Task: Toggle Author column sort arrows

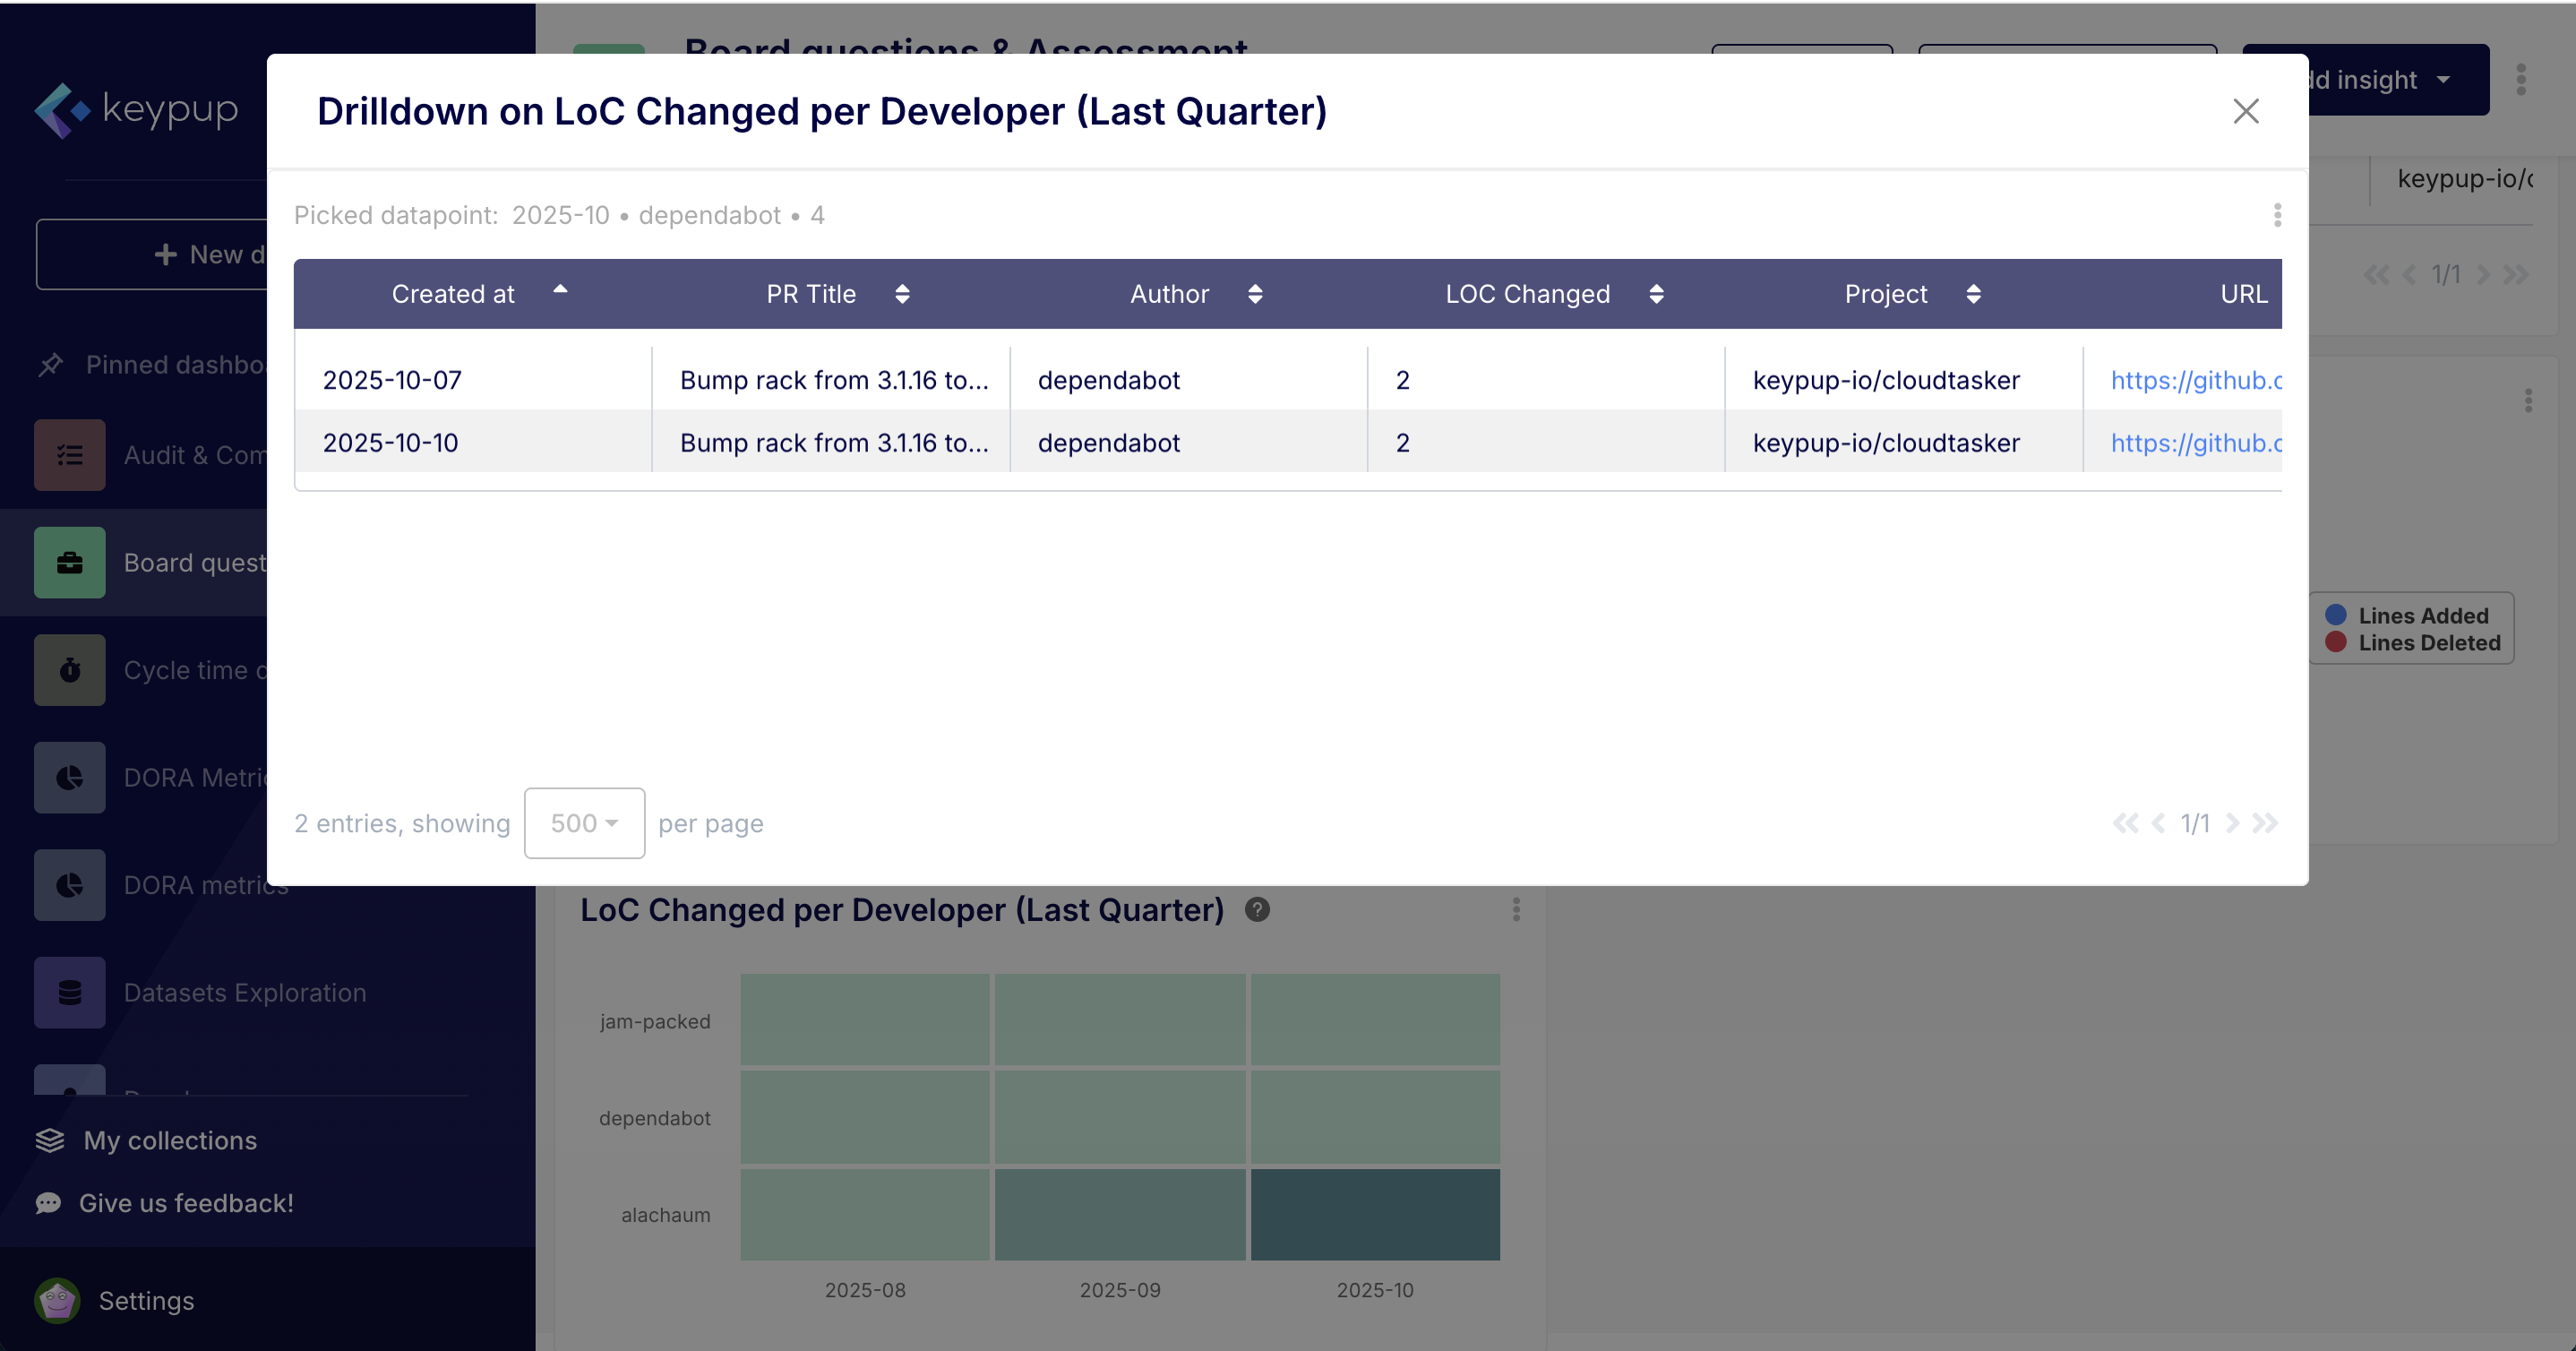Action: pyautogui.click(x=1255, y=294)
